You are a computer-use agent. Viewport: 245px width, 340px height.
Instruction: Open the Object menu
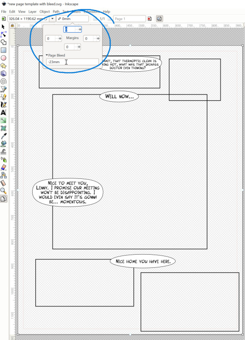point(44,11)
